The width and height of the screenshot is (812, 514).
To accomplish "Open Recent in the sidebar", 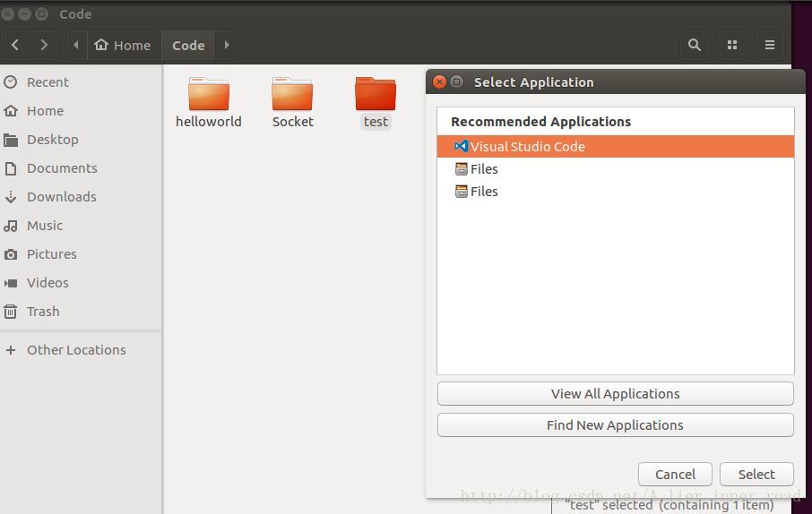I will [81, 82].
